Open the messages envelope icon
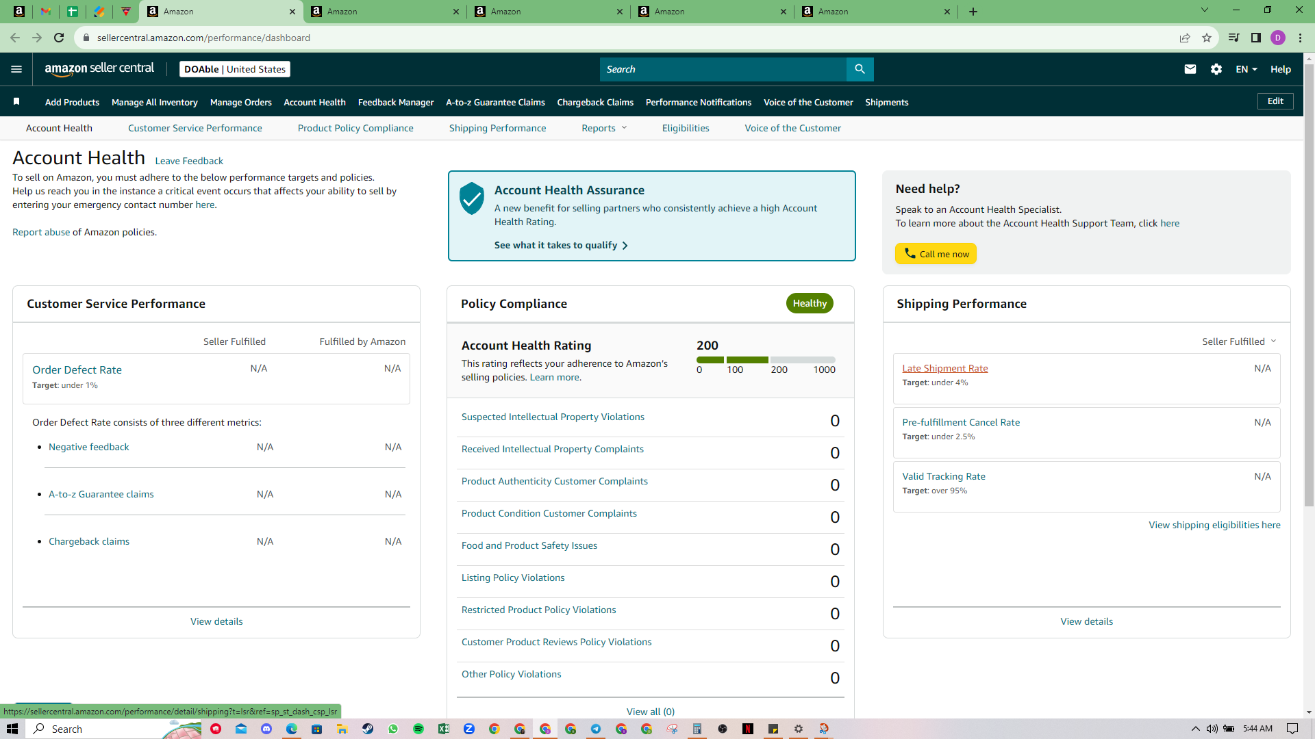This screenshot has height=739, width=1315. coord(1190,69)
